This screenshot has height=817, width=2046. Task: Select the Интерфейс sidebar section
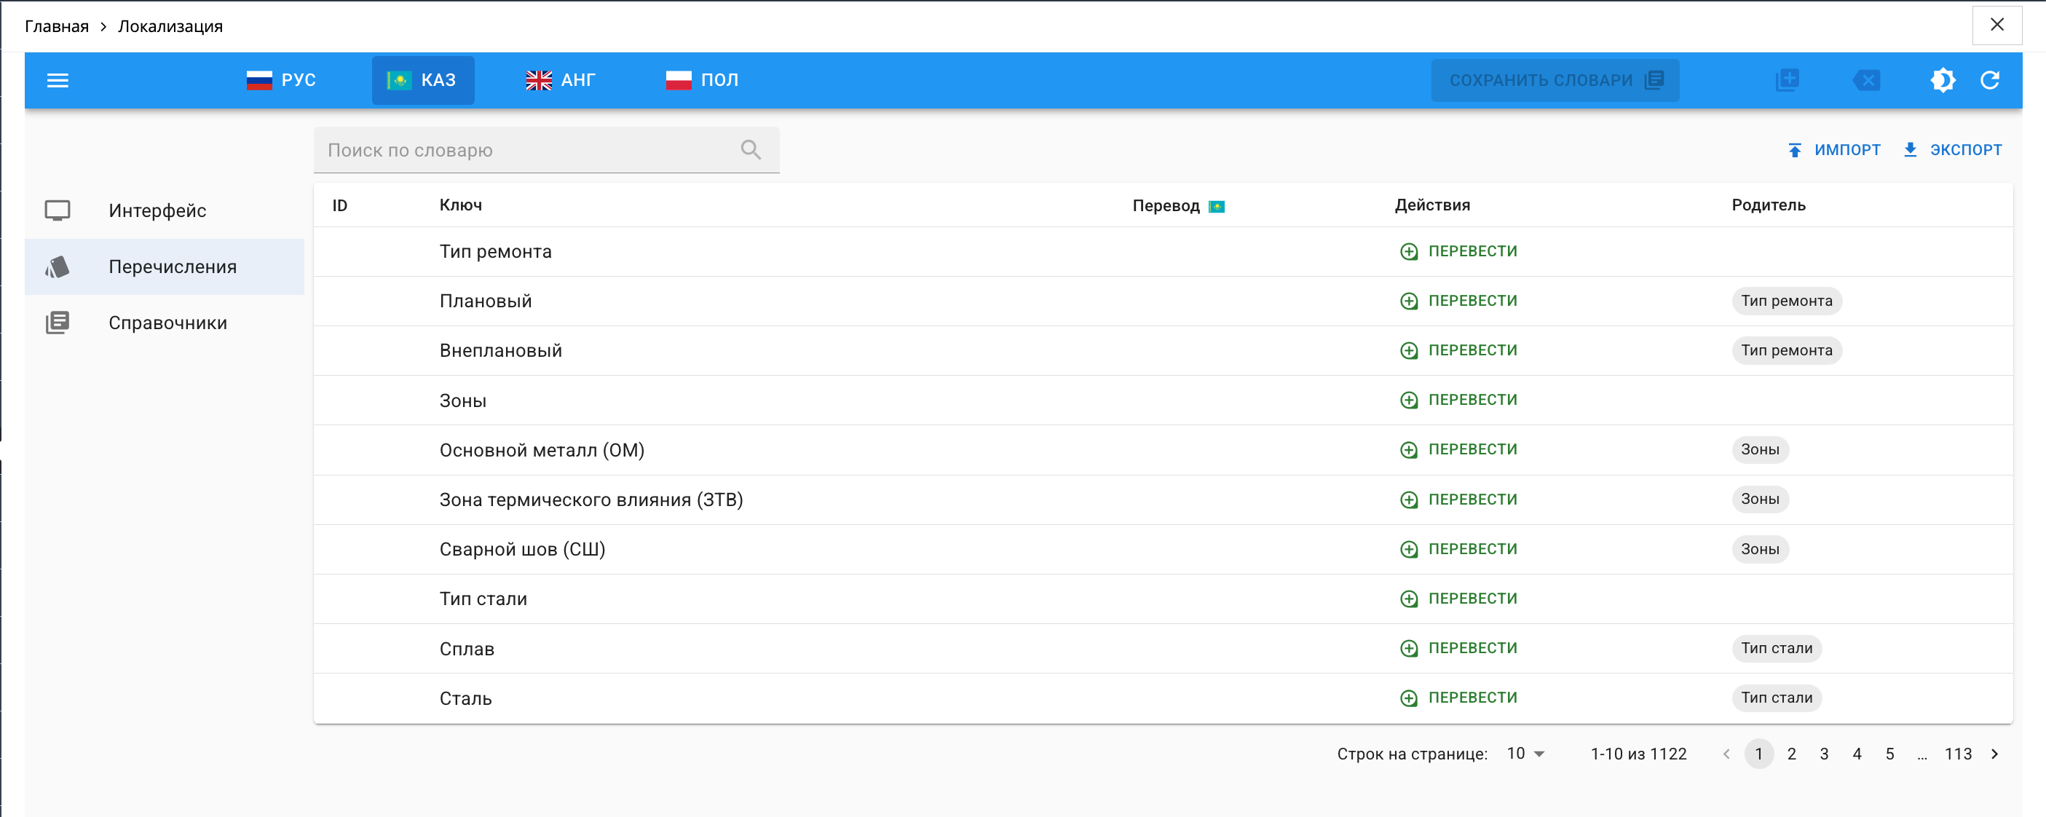tap(157, 210)
